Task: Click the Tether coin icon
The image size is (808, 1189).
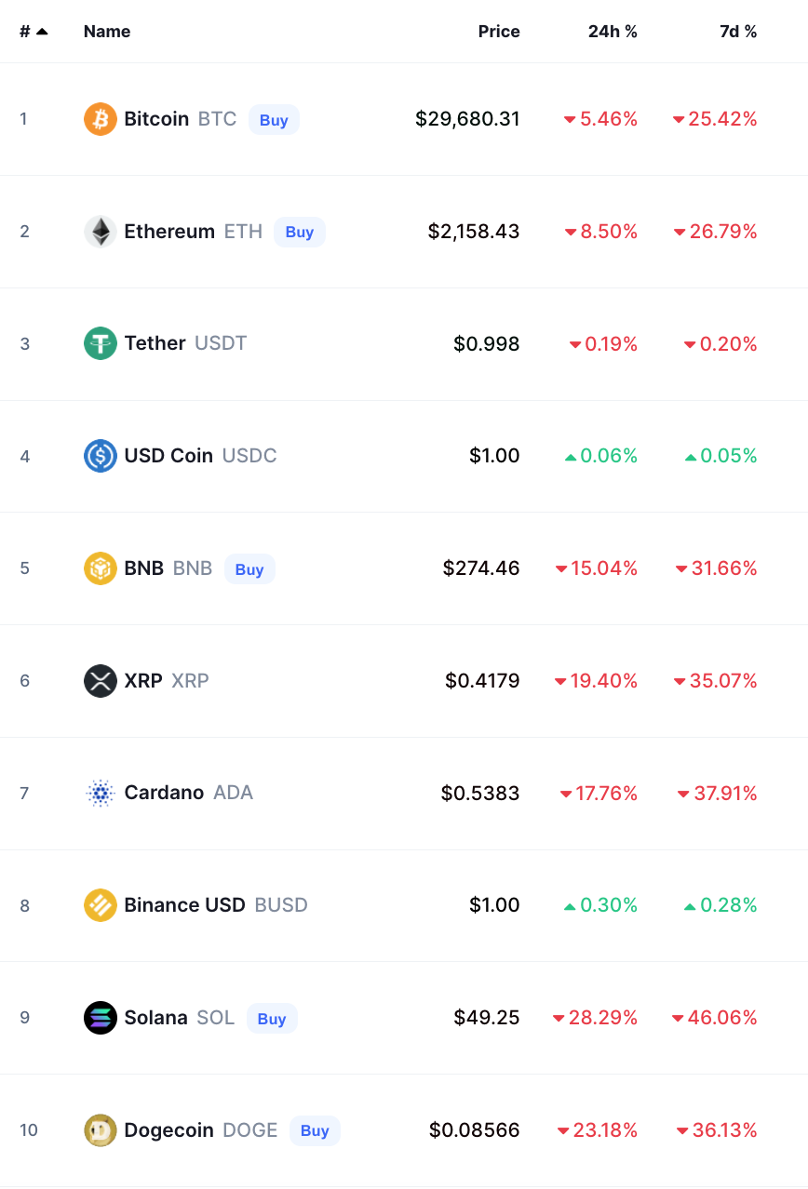Action: (x=101, y=343)
